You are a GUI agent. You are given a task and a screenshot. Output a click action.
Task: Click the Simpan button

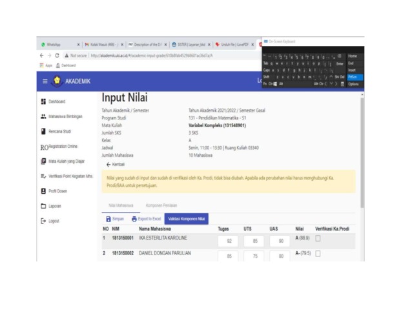[x=114, y=219]
